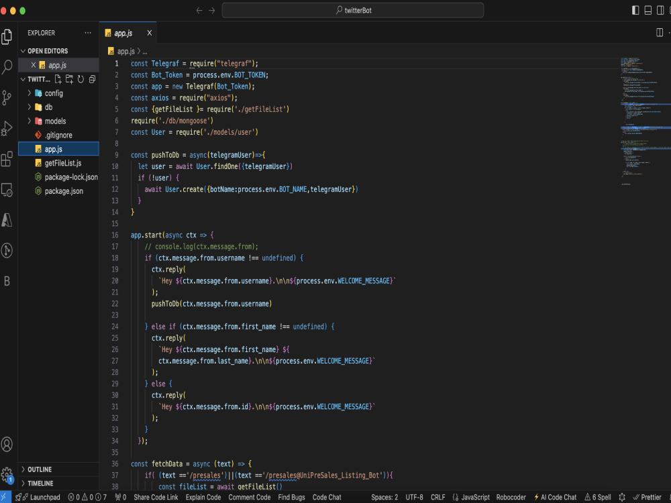Open the Manage settings gear

pos(7,474)
